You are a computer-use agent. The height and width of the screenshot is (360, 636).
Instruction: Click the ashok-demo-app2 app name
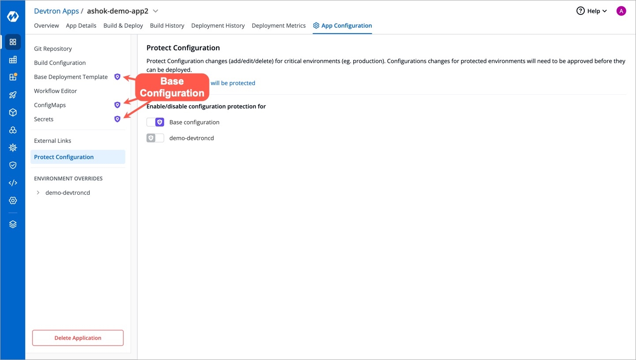[x=118, y=11]
